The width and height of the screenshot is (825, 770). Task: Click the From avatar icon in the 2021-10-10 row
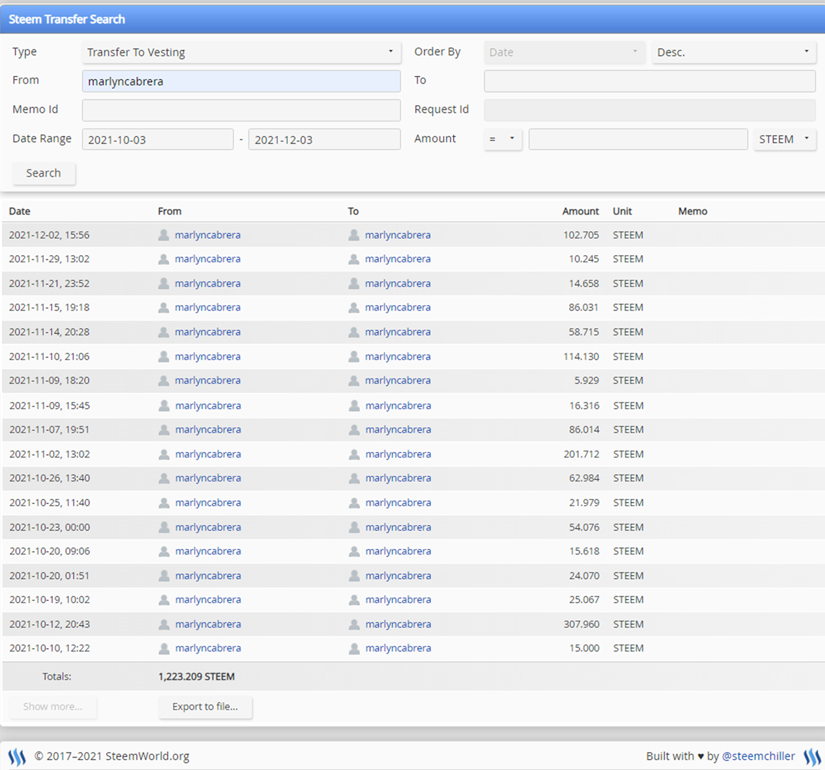(164, 648)
